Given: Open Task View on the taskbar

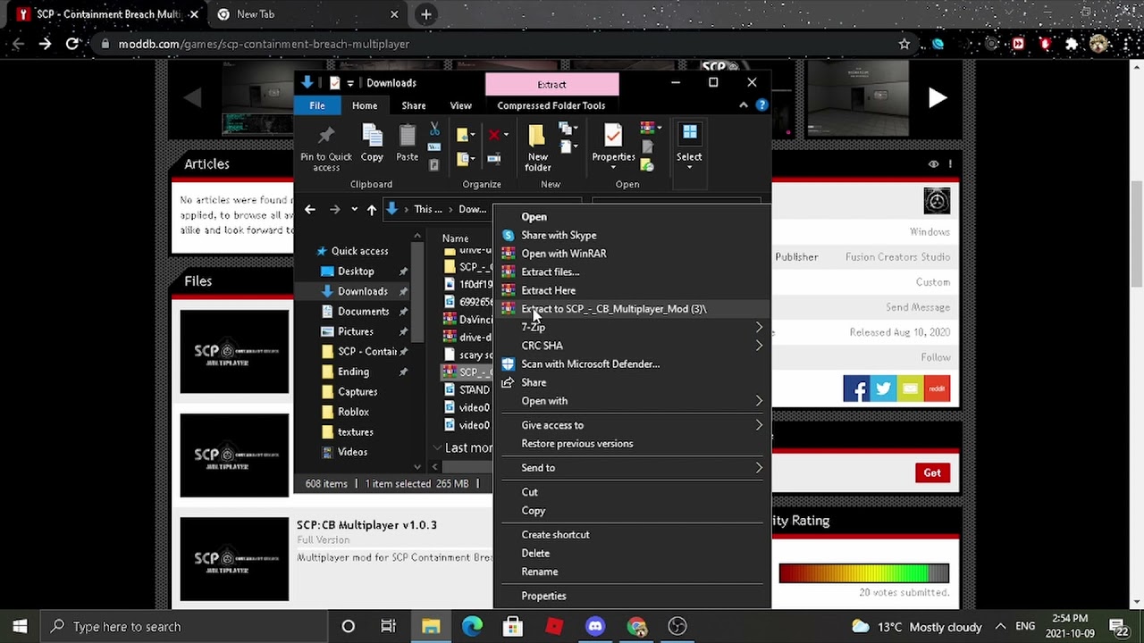Looking at the screenshot, I should [389, 626].
